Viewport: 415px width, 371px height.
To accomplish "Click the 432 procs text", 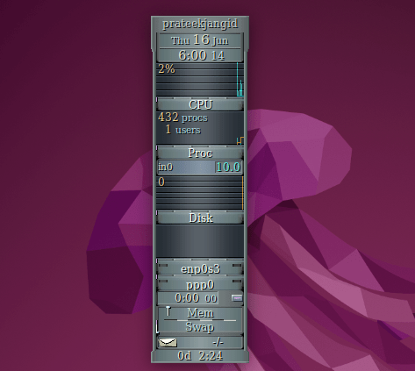I will click(x=183, y=118).
